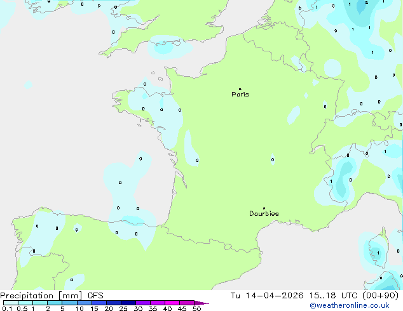This screenshot has width=403, height=311.
Task: Pick the 25–30 mm dark blue swatch
Action: point(128,303)
